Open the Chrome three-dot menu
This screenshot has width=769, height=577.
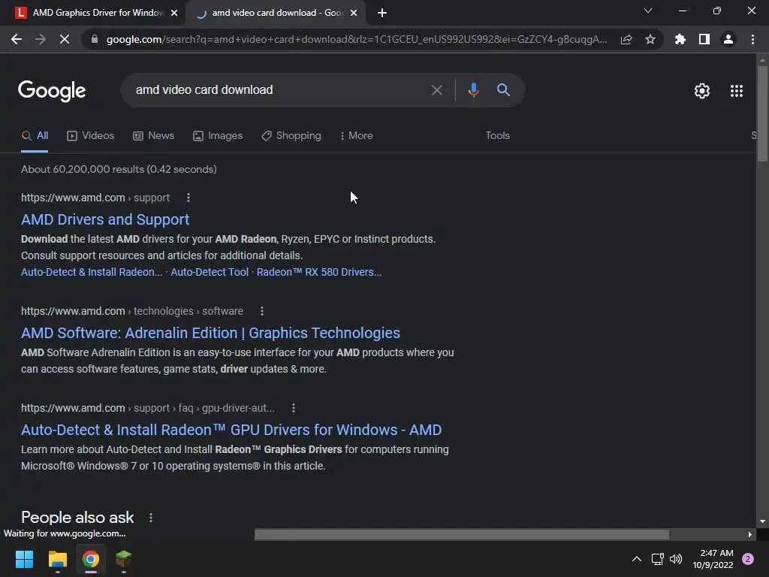(752, 39)
